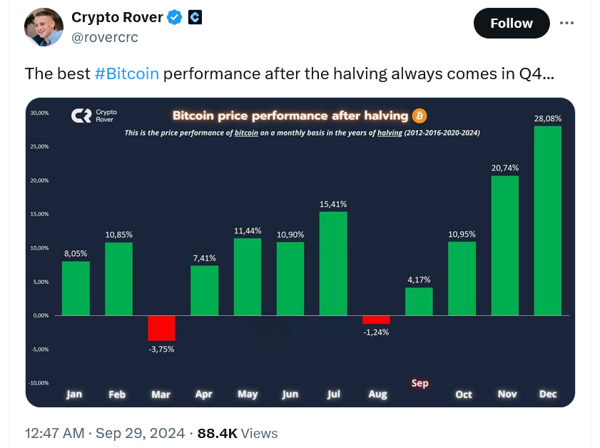The height and width of the screenshot is (448, 600).
Task: Click the dark square affiliate badge
Action: coord(194,16)
